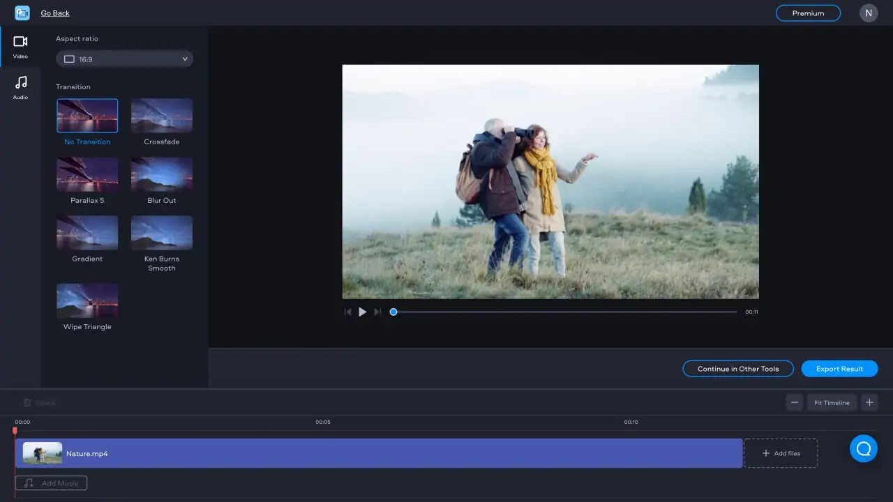Open the chat support bubble
893x502 pixels.
point(863,448)
